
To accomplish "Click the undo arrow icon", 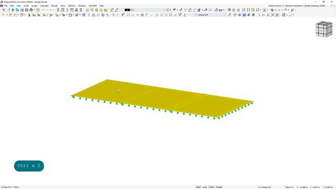I will pos(44,10).
